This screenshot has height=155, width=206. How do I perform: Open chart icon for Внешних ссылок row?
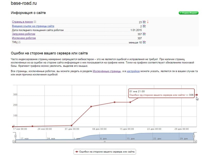coord(144,26)
